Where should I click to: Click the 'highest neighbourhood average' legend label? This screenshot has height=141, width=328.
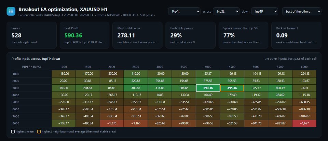pyautogui.click(x=79, y=131)
